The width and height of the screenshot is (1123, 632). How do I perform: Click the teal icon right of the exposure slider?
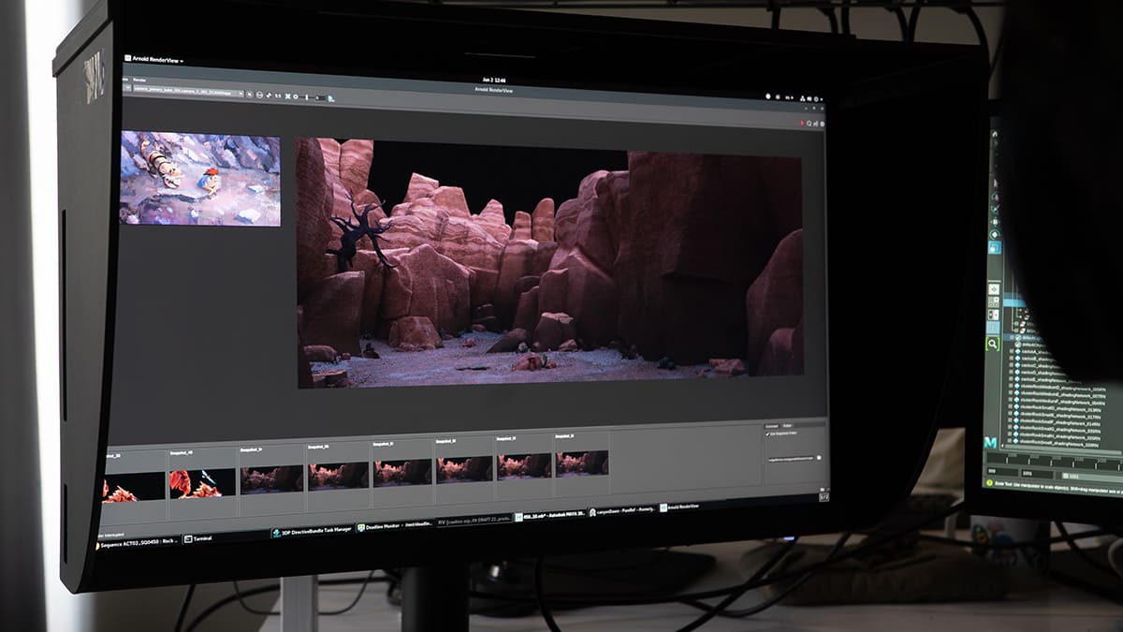pyautogui.click(x=331, y=98)
